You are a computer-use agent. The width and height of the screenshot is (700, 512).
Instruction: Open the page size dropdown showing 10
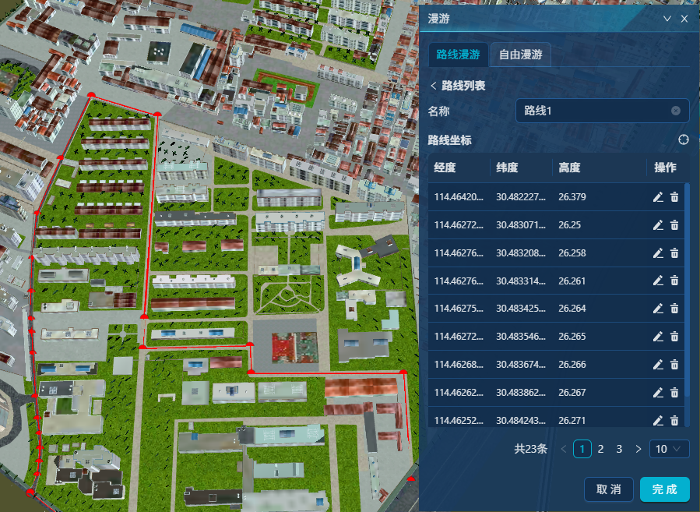669,449
